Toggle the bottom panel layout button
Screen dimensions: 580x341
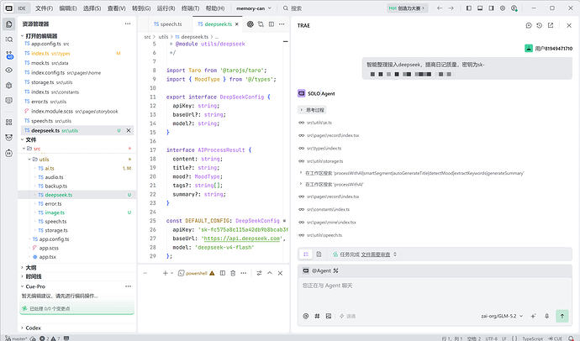pos(480,8)
